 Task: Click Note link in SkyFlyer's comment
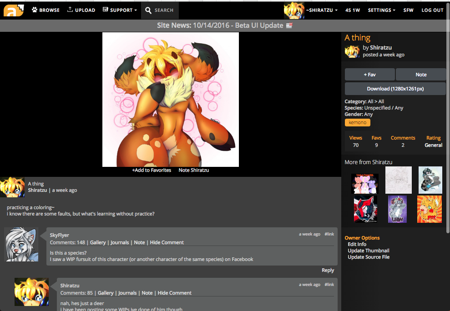[x=139, y=242]
